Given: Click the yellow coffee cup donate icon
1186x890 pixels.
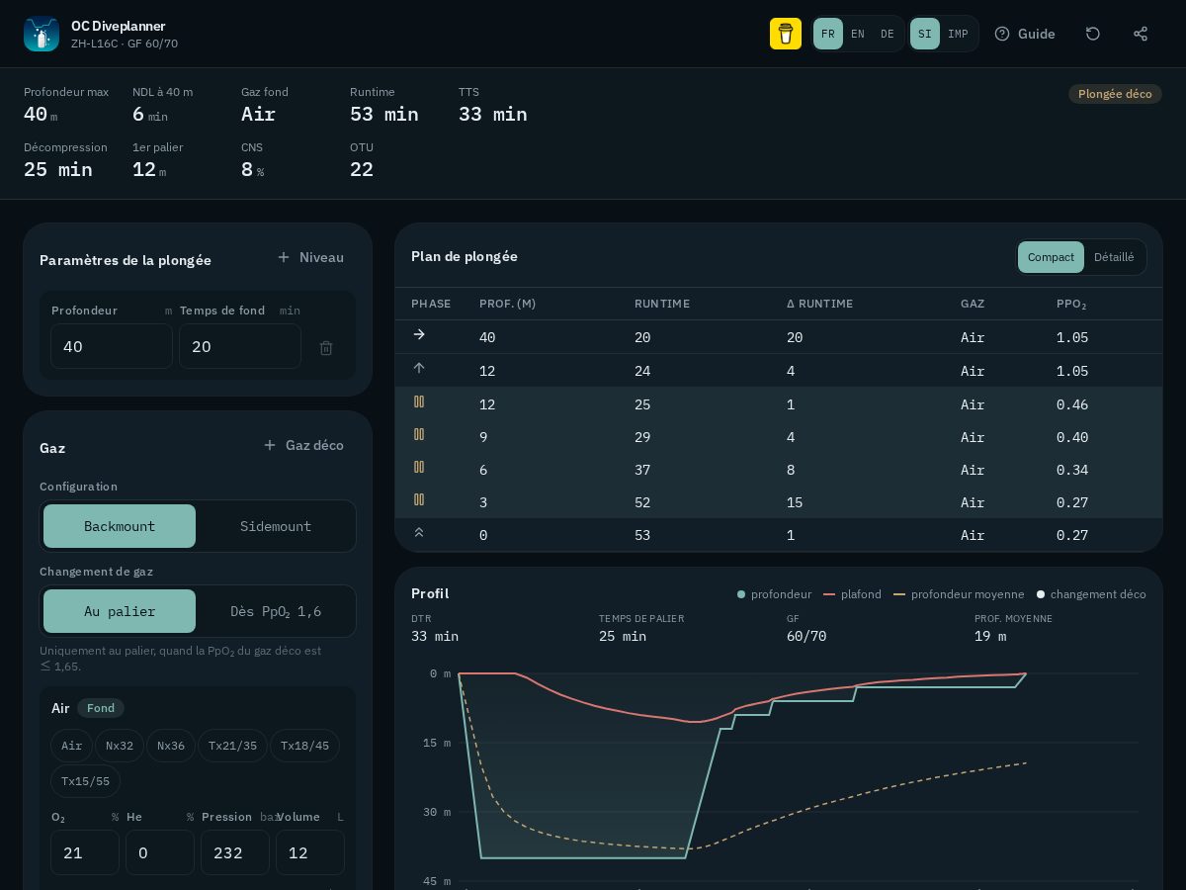Looking at the screenshot, I should click(786, 34).
